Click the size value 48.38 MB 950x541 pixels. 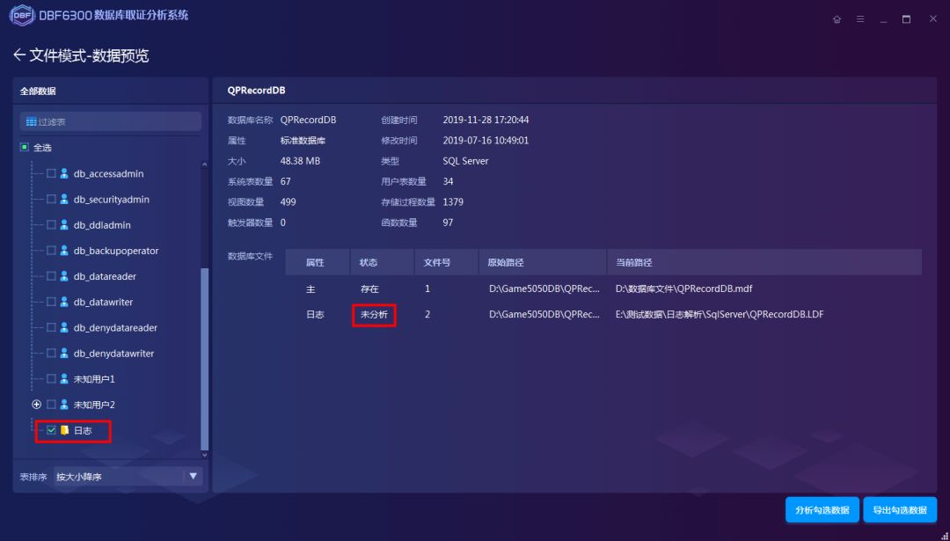[301, 161]
